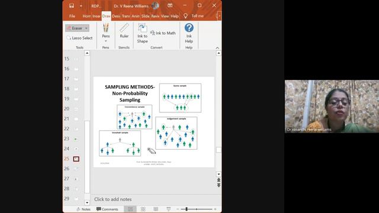Screen dimensions: 379x213
Task: Collapse the ribbon with the chevron
Action: point(217,48)
